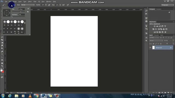This screenshot has width=175, height=98.
Task: Open the Info panel icon
Action: [146, 21]
